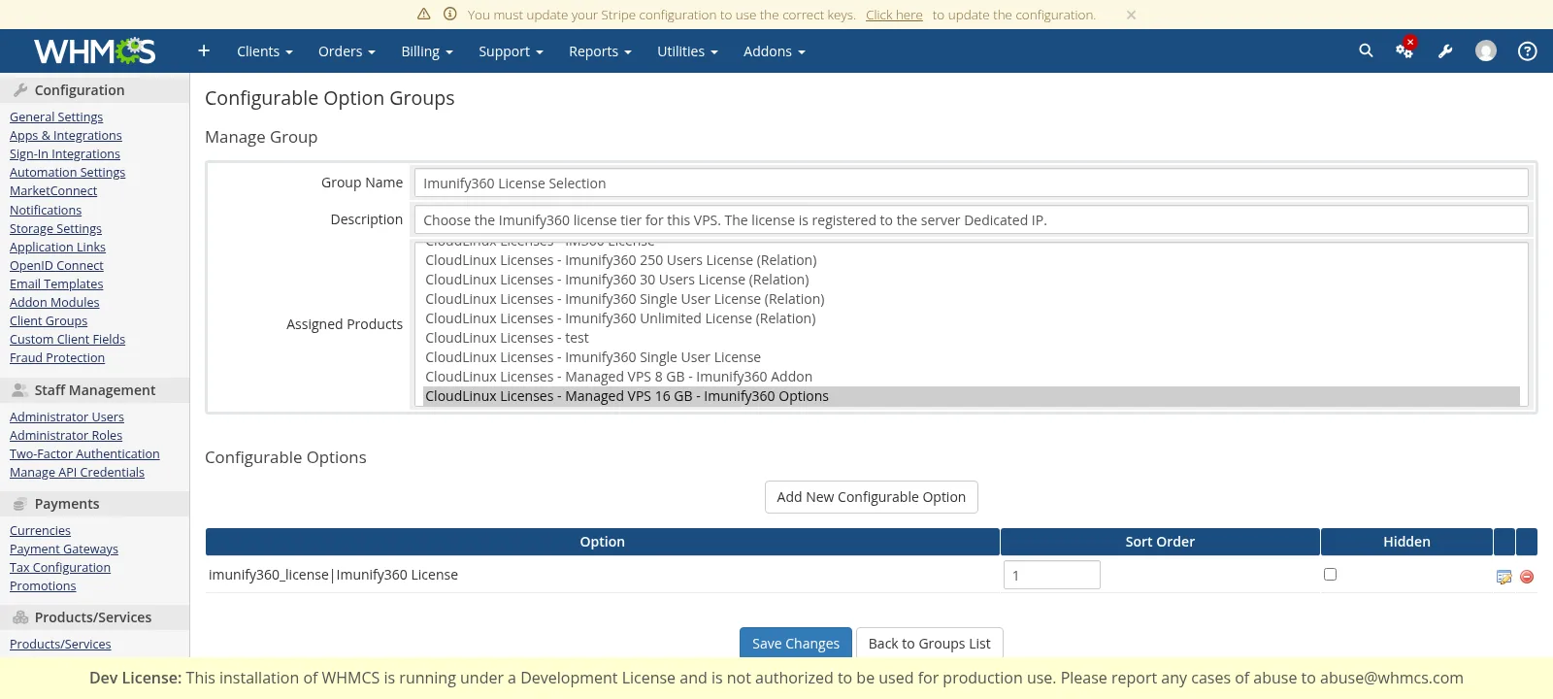Click the warning triangle icon in banner

423,14
